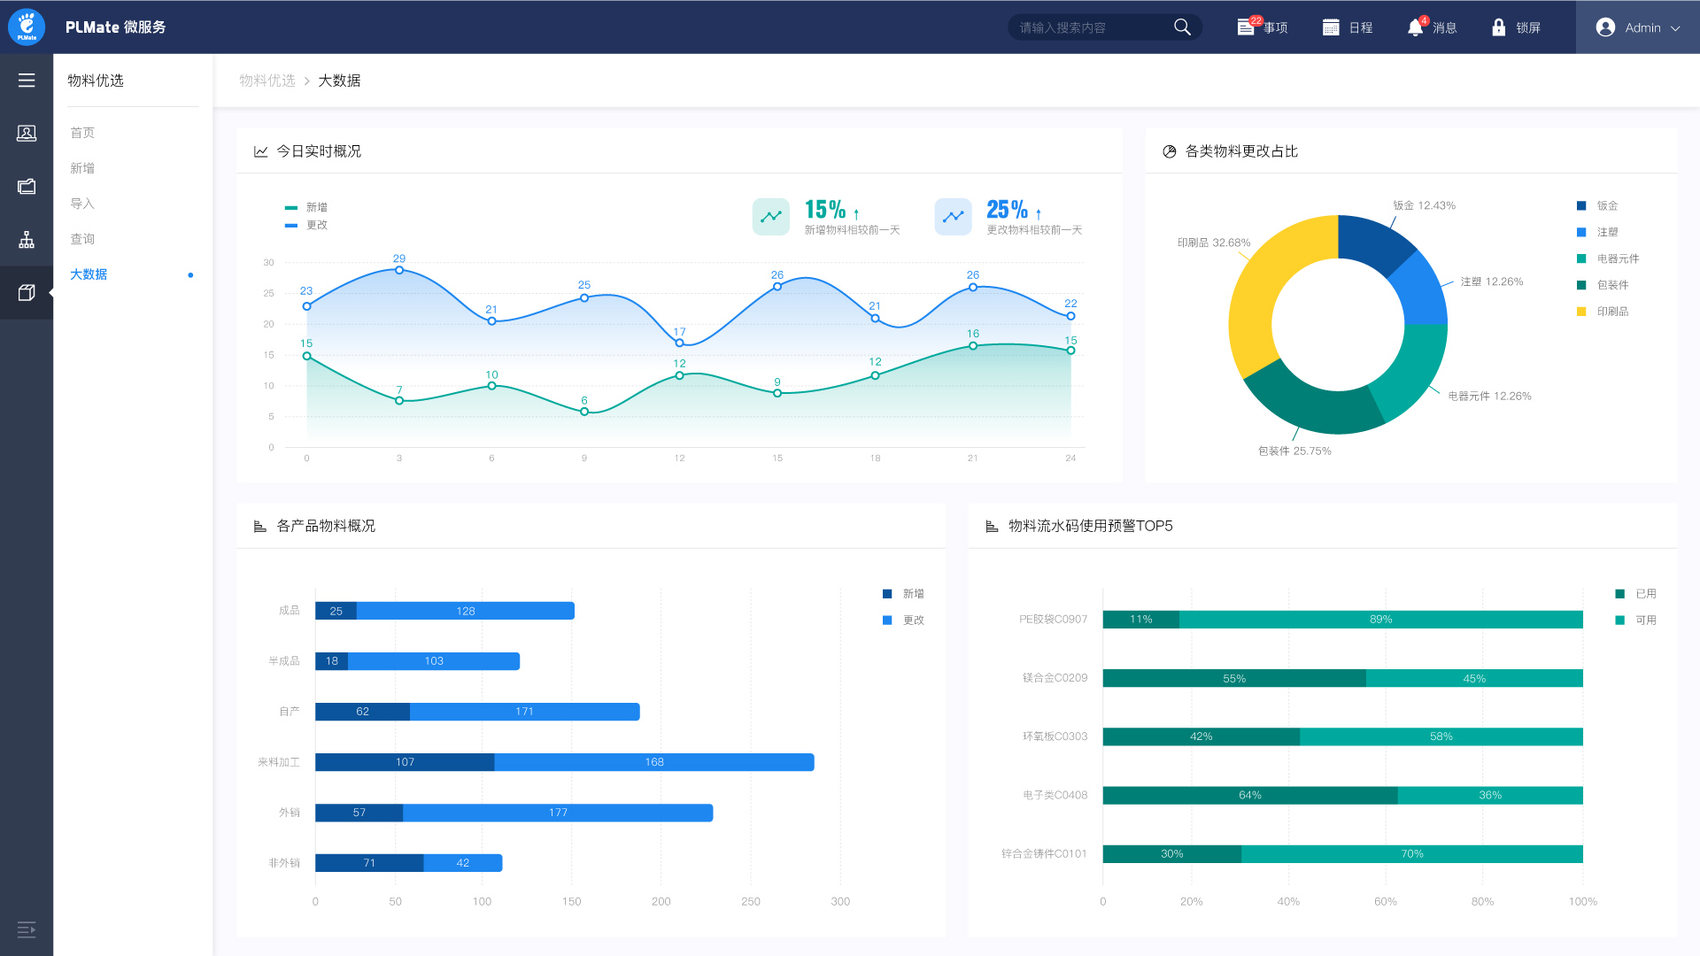Toggle the 新增 series in line chart legend
1700x956 pixels.
[x=306, y=207]
